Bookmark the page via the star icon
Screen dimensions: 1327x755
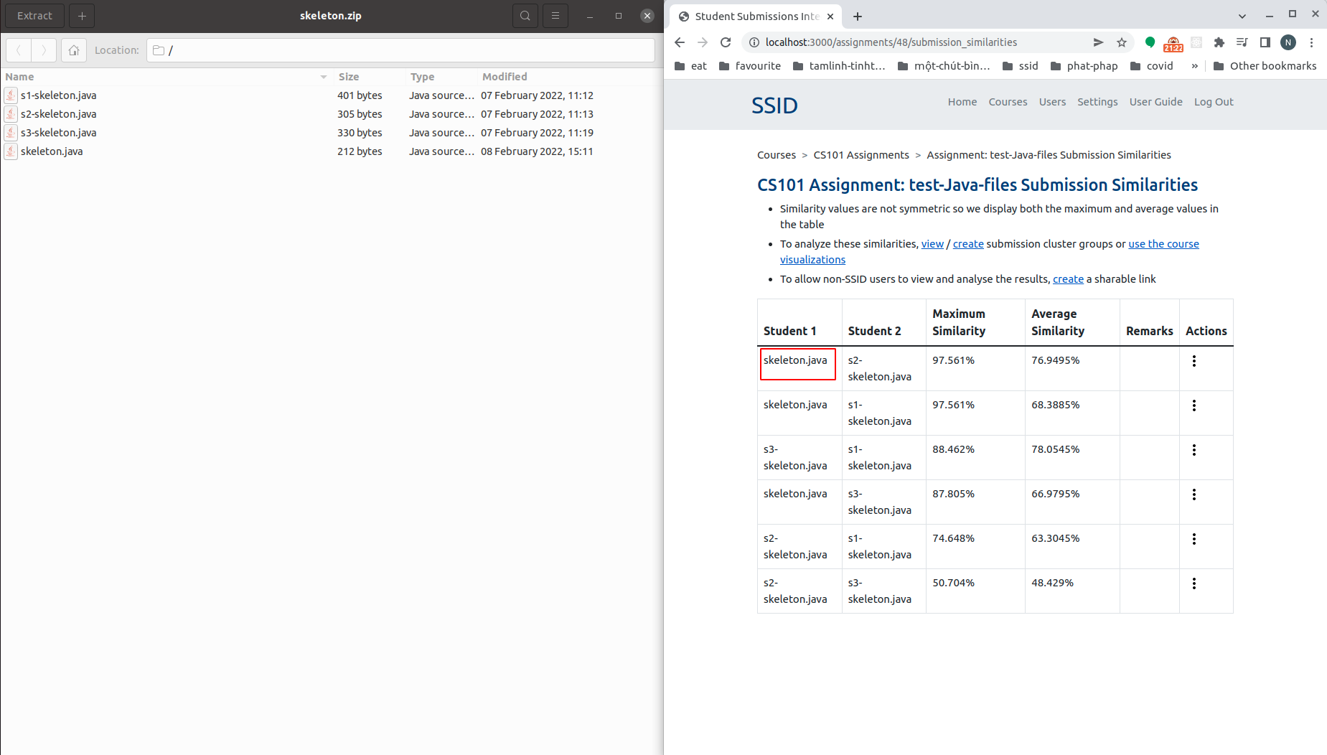(1122, 42)
